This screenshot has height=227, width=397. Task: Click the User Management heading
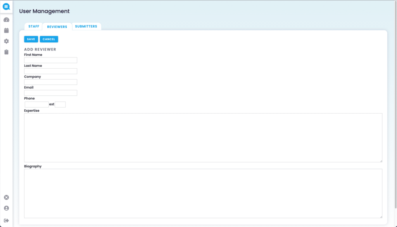[44, 11]
